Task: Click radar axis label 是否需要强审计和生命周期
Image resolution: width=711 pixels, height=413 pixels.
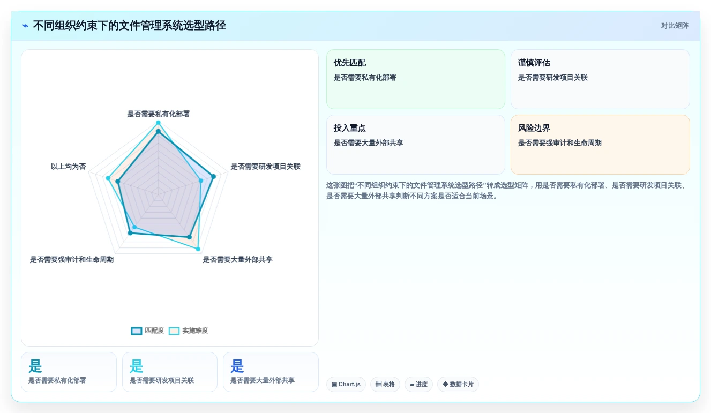Action: 72,260
